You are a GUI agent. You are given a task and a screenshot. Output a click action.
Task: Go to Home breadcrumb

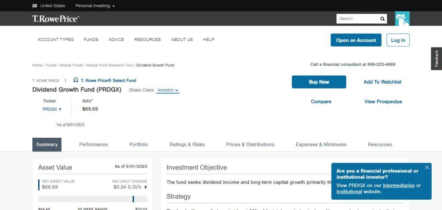tap(37, 65)
